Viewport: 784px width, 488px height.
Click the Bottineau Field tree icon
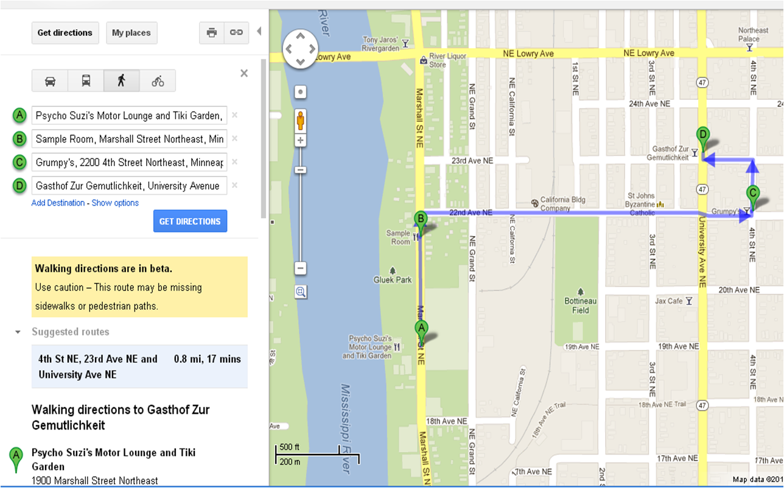[x=580, y=291]
